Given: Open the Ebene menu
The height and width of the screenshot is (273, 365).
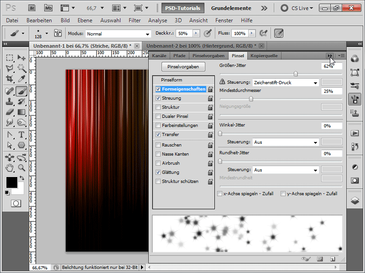Looking at the screenshot, I should 85,20.
